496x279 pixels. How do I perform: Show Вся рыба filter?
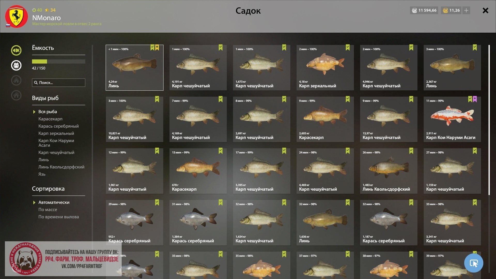pyautogui.click(x=48, y=112)
